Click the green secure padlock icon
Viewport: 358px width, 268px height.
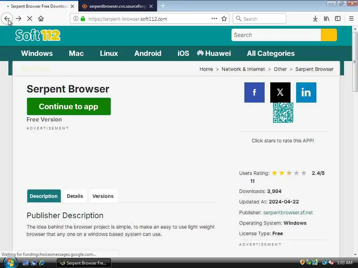pyautogui.click(x=83, y=19)
